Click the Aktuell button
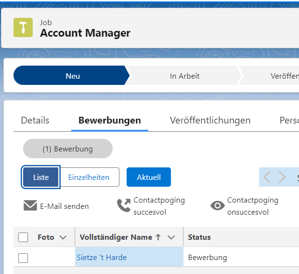Image resolution: width=299 pixels, height=274 pixels. (x=149, y=178)
